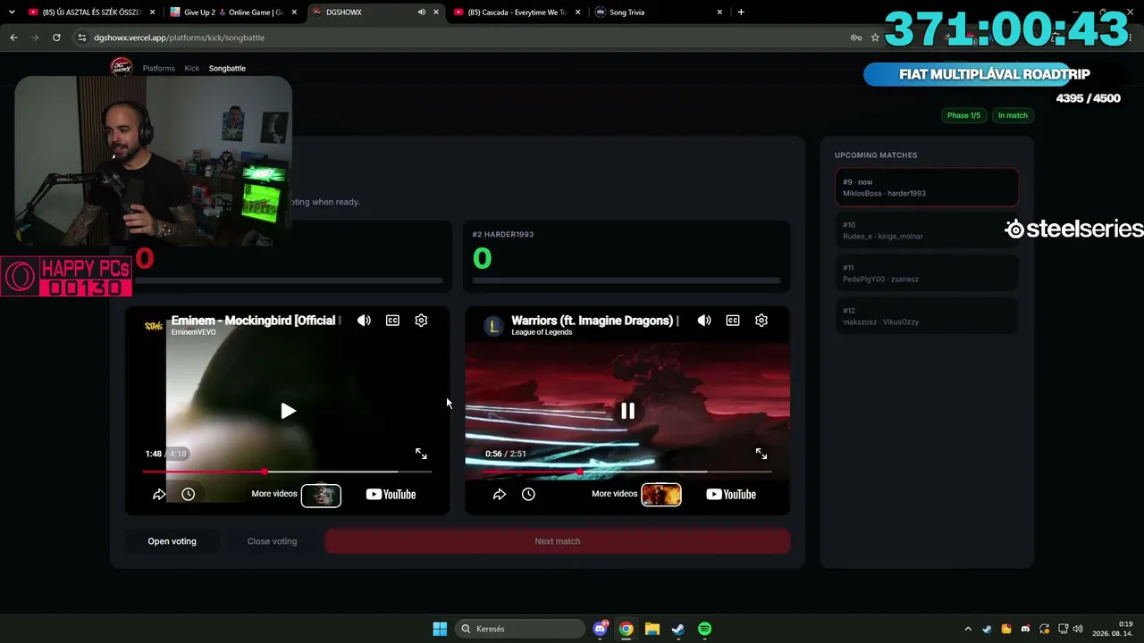Click the Phase 1/5 badge
The height and width of the screenshot is (643, 1144).
[x=963, y=115]
